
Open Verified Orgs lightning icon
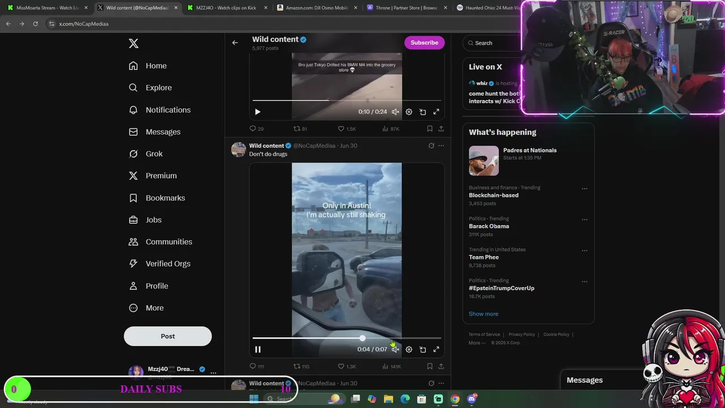pyautogui.click(x=133, y=263)
